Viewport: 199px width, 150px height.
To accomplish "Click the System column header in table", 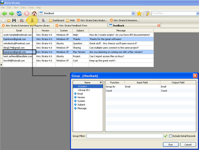I will tap(64, 30).
